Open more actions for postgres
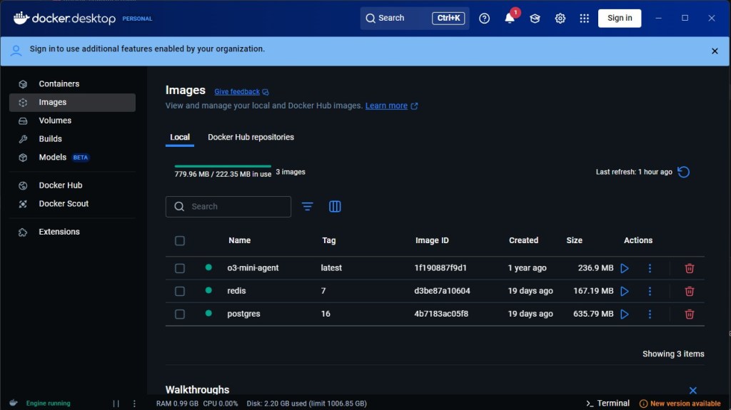Viewport: 731px width, 410px height. pyautogui.click(x=650, y=314)
